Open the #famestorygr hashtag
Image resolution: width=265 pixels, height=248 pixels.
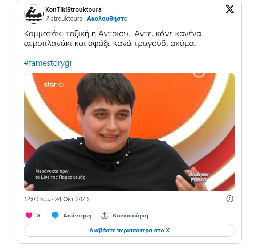(48, 63)
